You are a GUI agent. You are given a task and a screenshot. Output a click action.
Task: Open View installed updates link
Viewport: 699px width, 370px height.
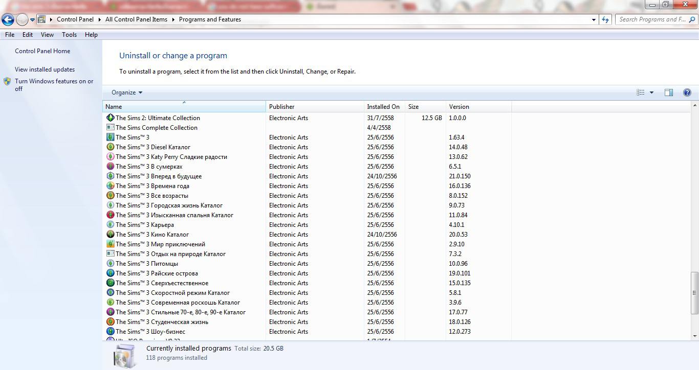point(45,70)
